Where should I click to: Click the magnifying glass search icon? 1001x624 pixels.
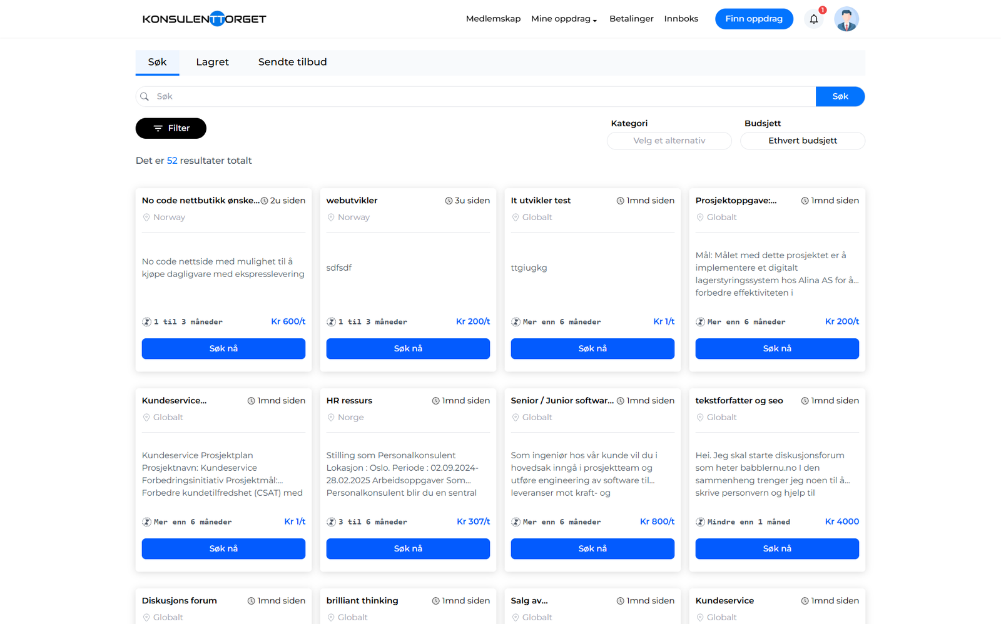pyautogui.click(x=145, y=97)
